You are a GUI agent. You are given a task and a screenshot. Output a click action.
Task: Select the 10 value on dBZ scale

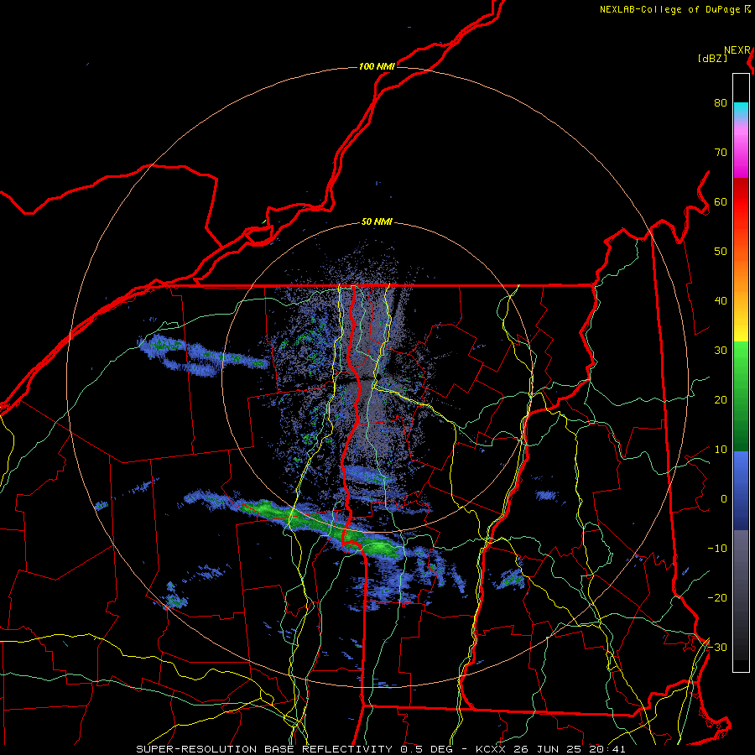pos(721,450)
